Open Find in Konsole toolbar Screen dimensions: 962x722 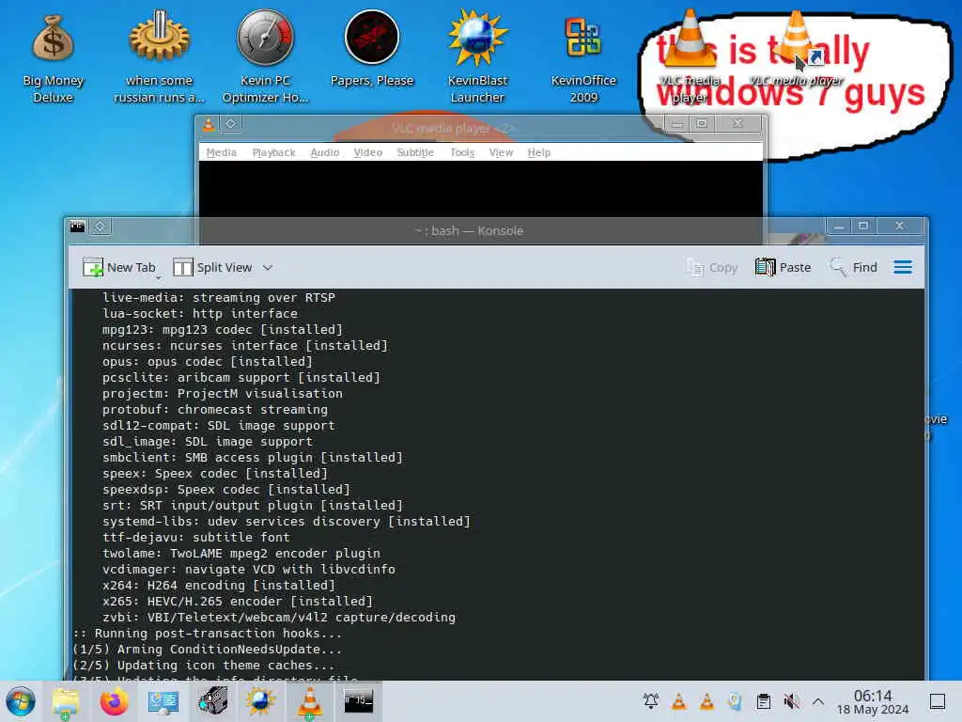(853, 268)
